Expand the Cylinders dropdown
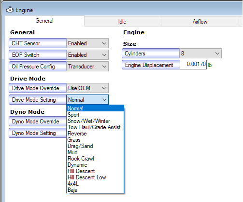Viewport: 243px width, 202px height. pyautogui.click(x=200, y=54)
